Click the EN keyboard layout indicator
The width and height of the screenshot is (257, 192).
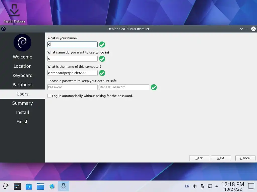click(x=187, y=186)
